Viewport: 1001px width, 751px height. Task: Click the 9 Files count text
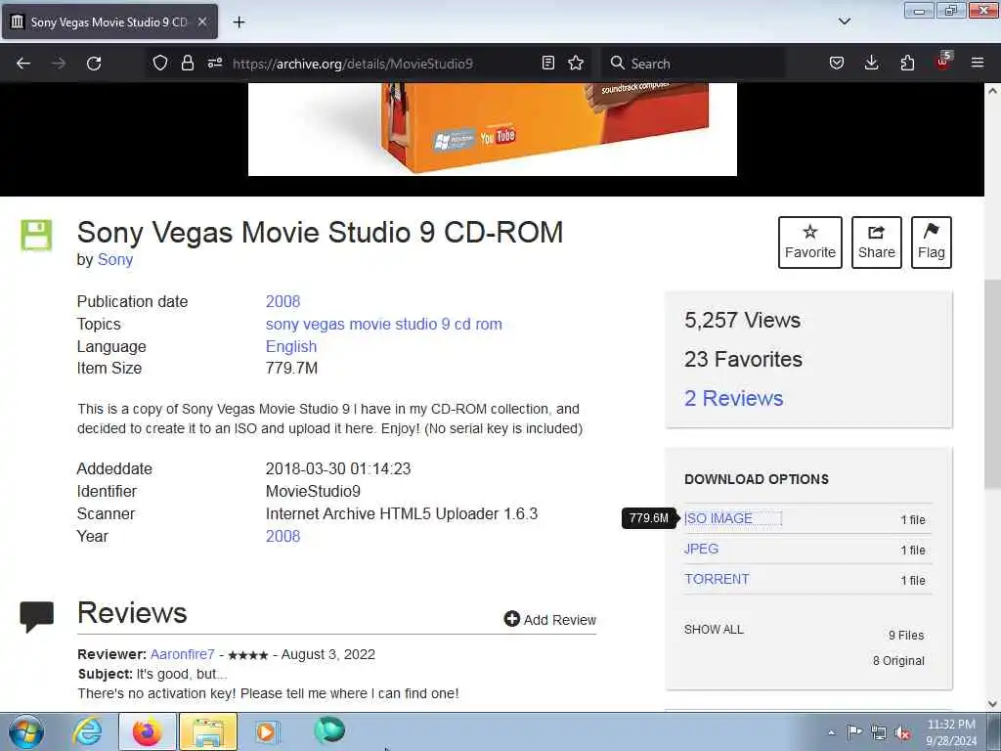click(906, 635)
